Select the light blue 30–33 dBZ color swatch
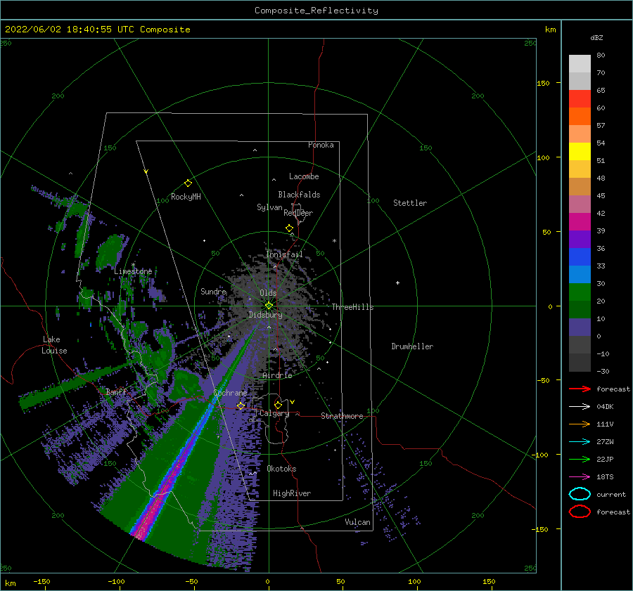Screen dimensions: 633x591 (x=580, y=274)
